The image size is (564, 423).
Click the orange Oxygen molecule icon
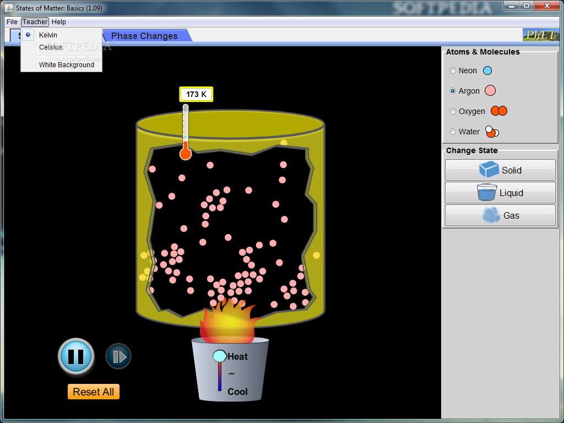click(499, 111)
